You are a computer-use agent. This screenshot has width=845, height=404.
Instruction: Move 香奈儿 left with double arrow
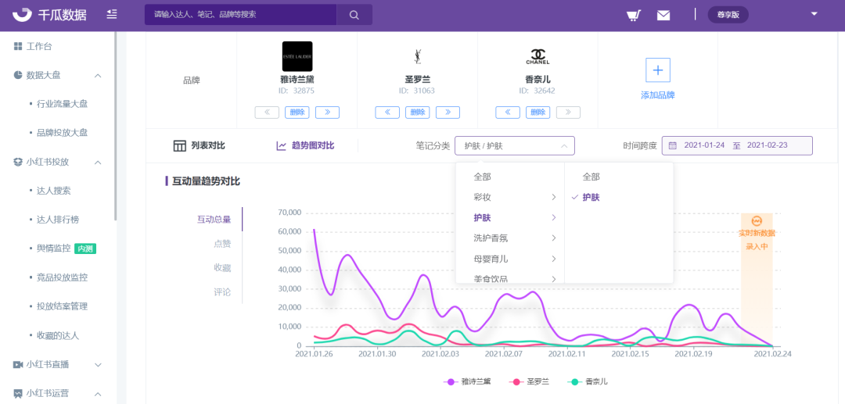(x=508, y=113)
